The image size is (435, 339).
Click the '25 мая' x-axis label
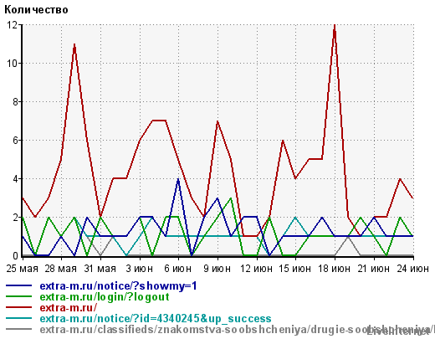click(23, 269)
